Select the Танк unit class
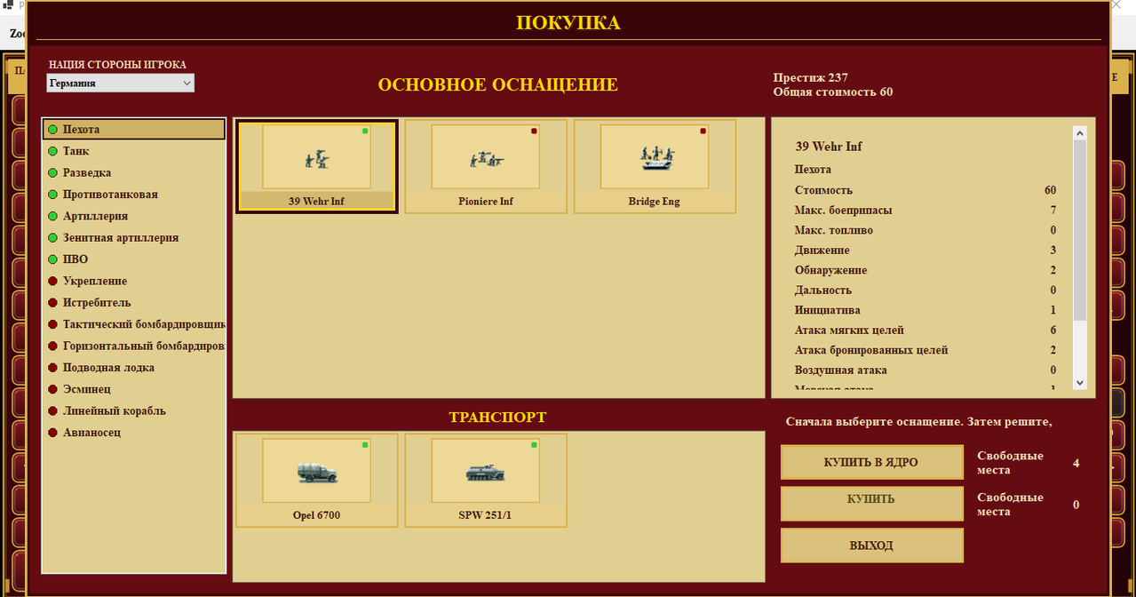 click(134, 151)
